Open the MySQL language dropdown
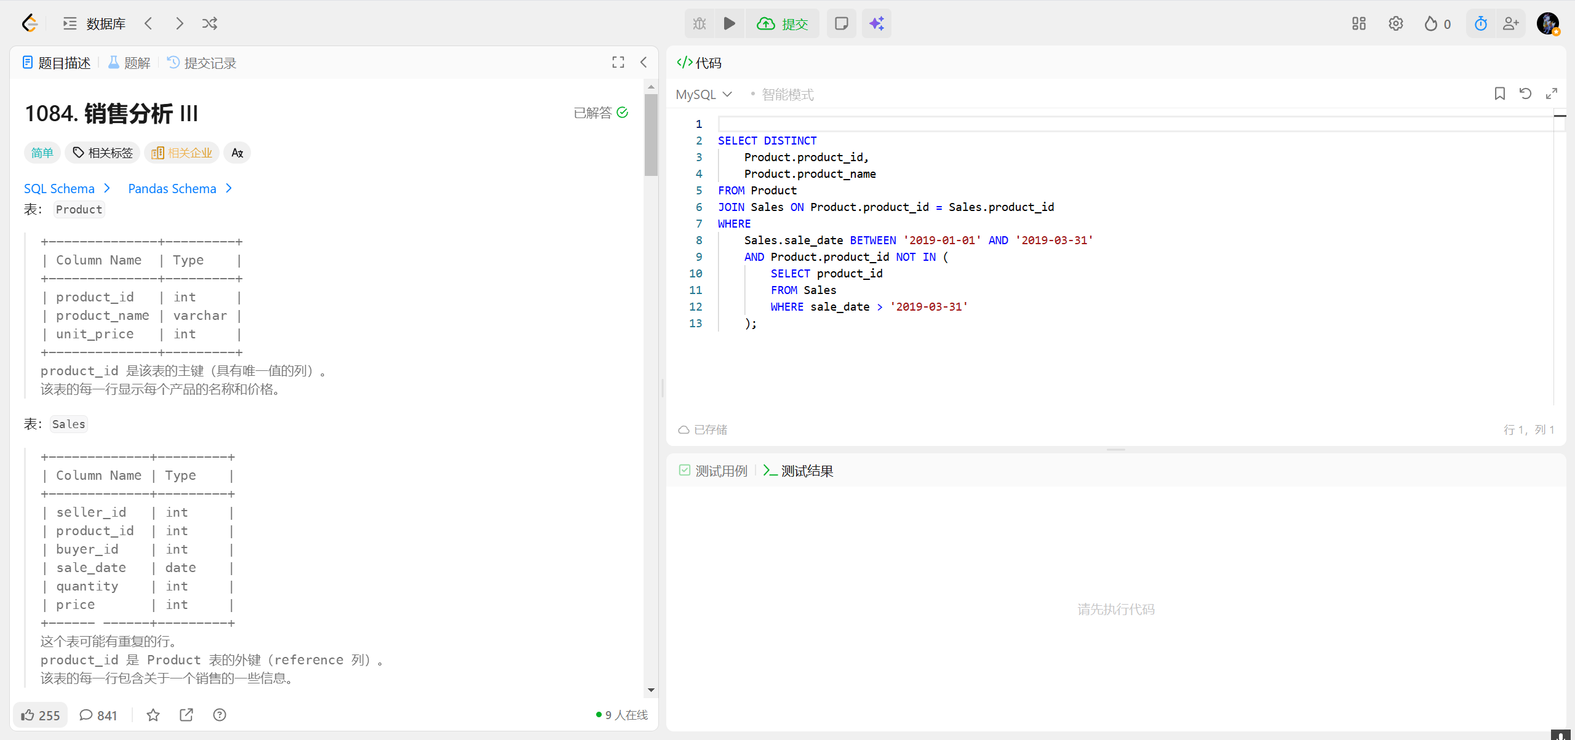 point(704,94)
